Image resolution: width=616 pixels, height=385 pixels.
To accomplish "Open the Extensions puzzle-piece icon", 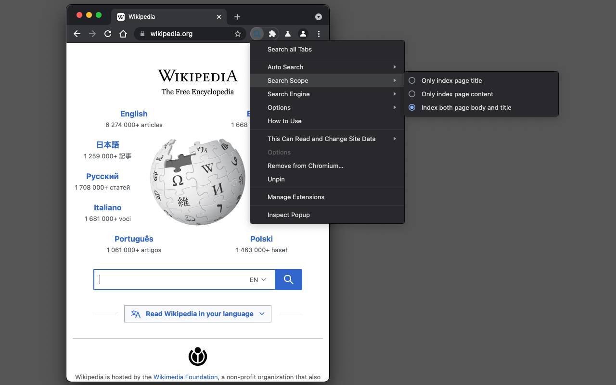I will (x=272, y=34).
